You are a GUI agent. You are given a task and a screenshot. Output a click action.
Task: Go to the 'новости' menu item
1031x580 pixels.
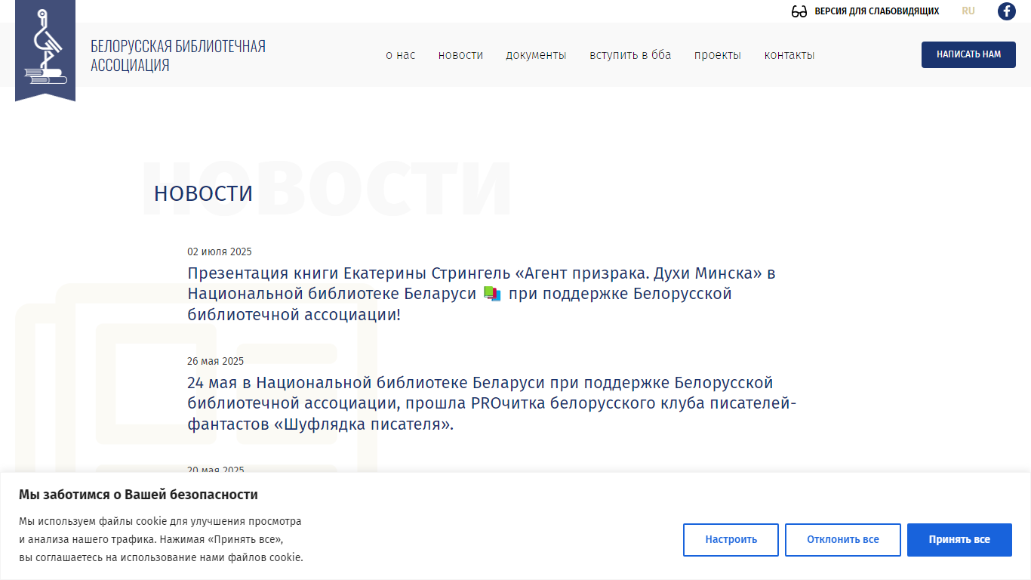[460, 55]
